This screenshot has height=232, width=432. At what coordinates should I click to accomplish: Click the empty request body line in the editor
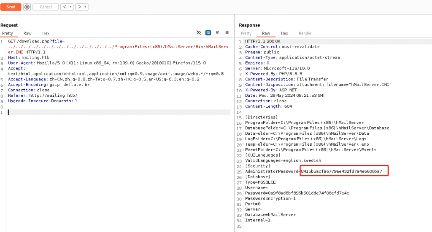coord(119,112)
